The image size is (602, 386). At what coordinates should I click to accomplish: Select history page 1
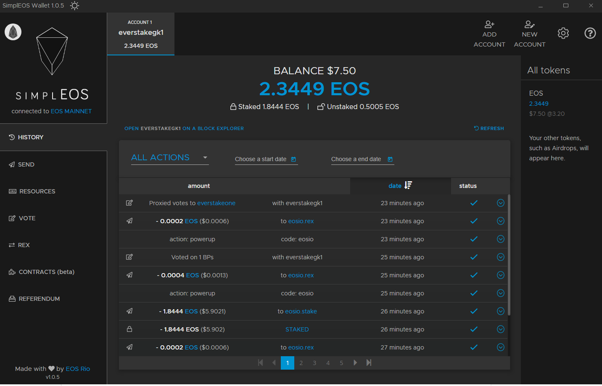[x=288, y=363]
